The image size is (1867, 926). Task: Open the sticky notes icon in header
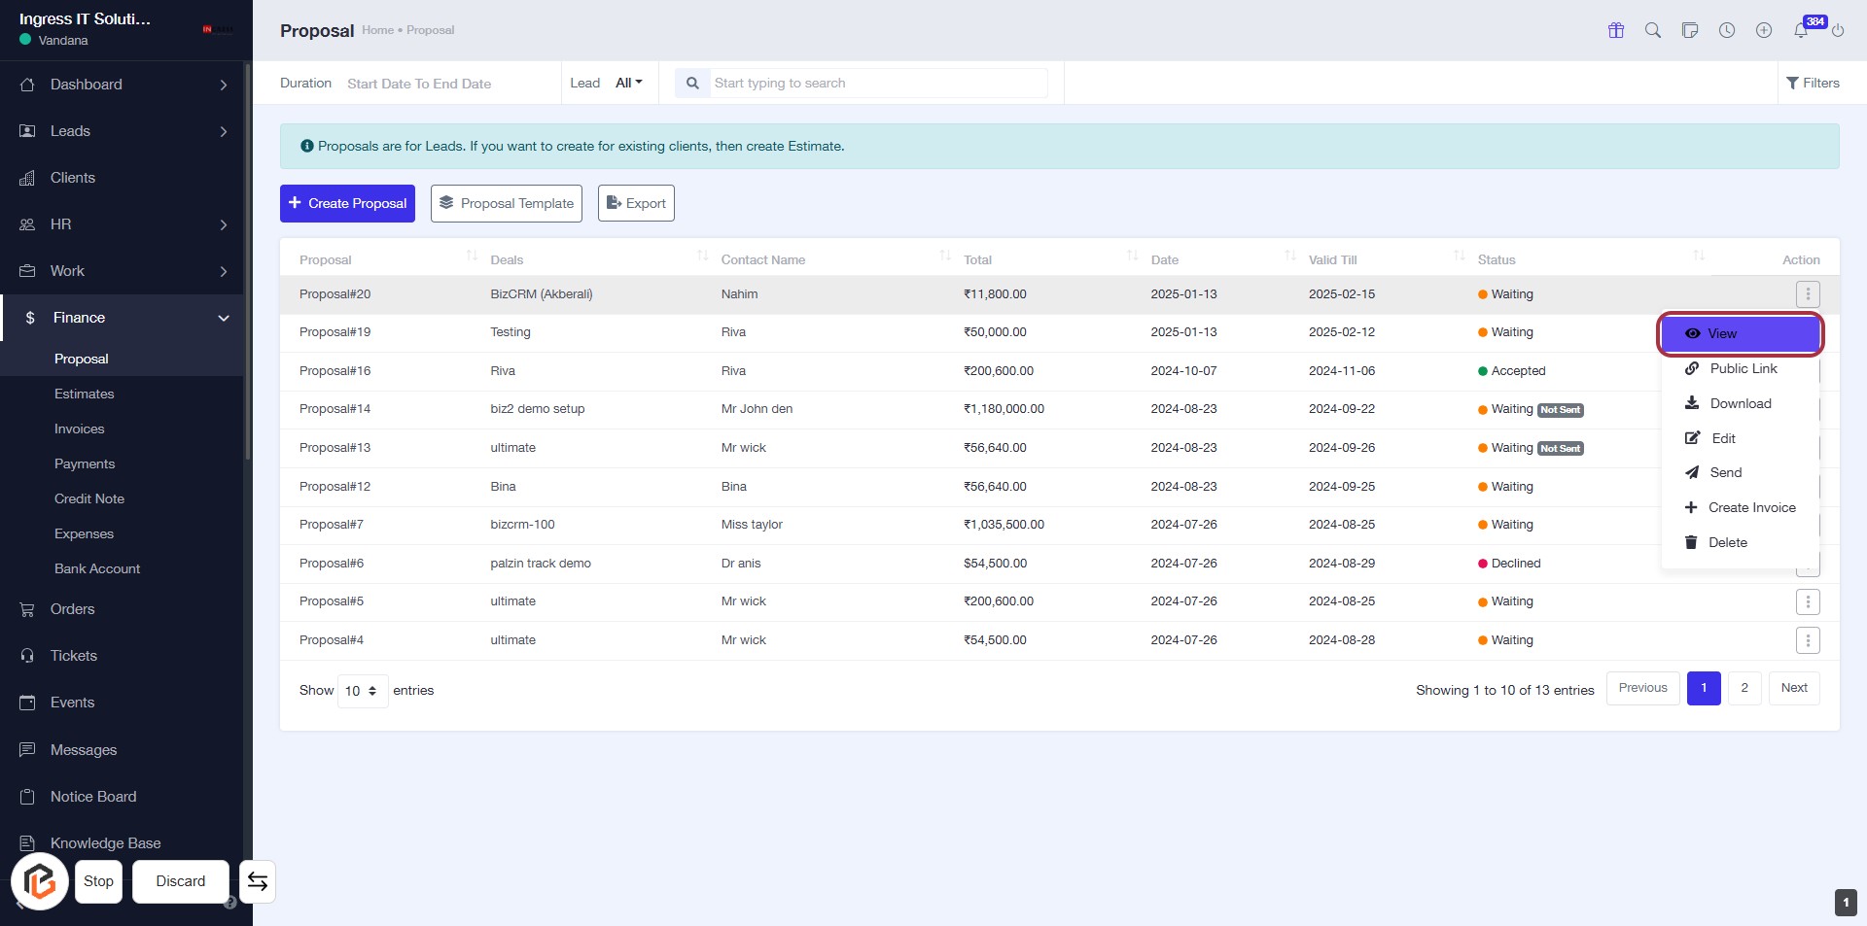click(x=1690, y=30)
